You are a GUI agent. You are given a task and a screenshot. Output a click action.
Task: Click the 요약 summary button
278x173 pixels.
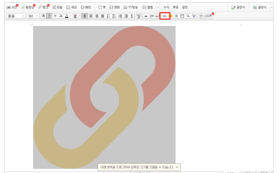(x=152, y=16)
